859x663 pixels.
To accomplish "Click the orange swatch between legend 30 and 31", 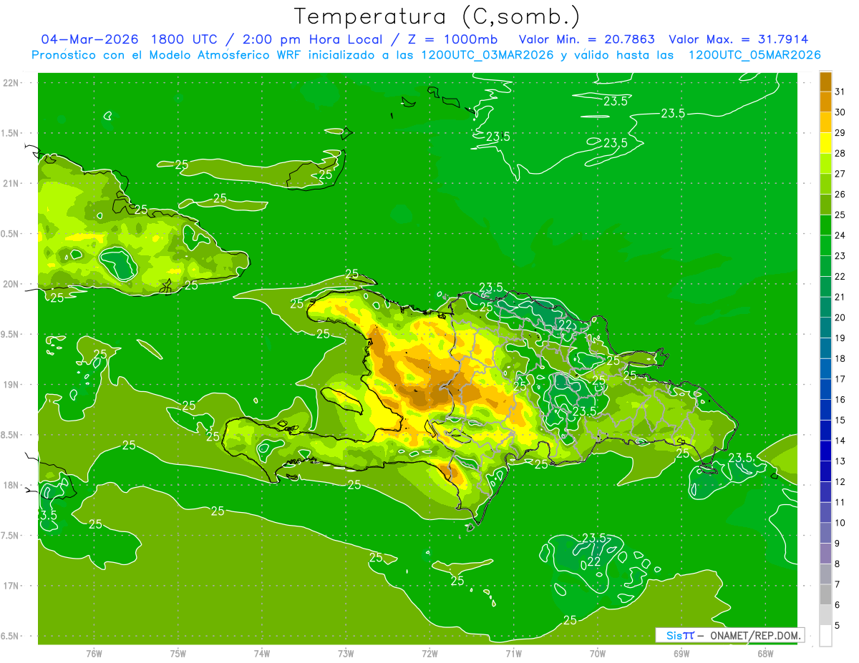I will pos(825,102).
